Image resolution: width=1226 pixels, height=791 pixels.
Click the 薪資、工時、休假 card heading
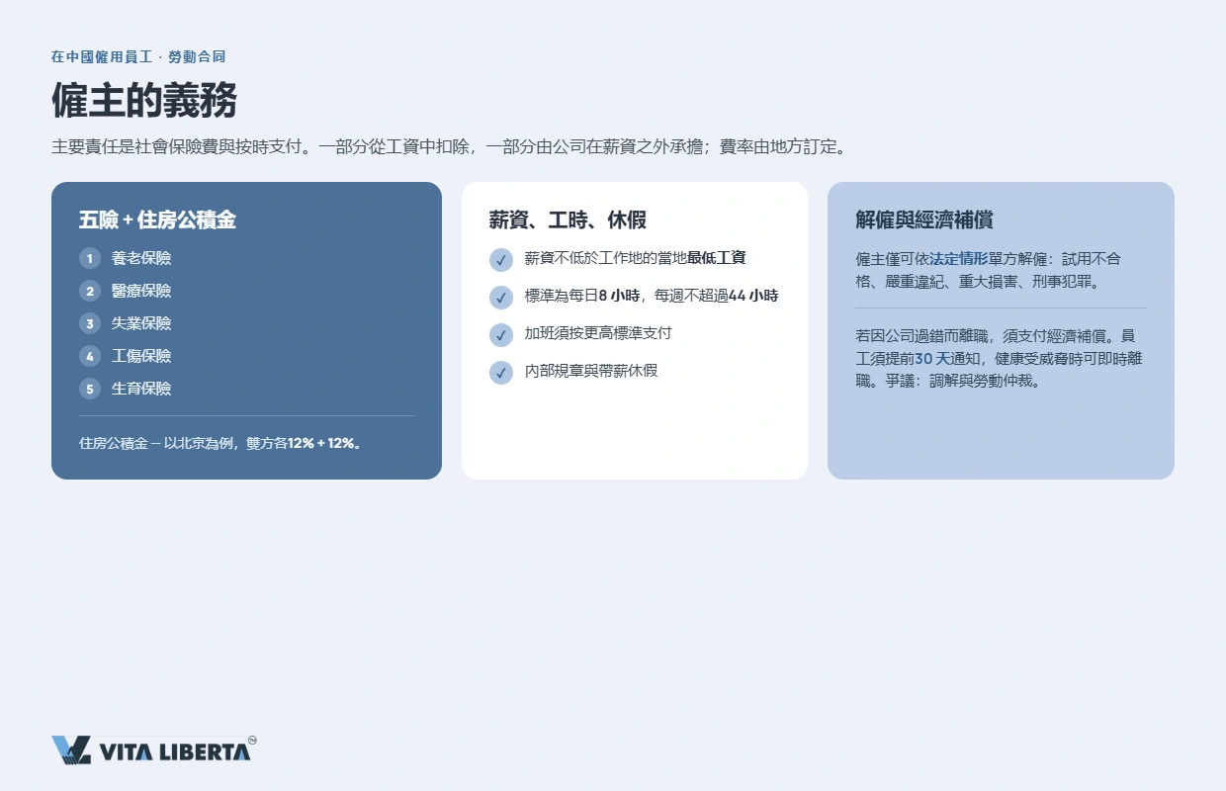pos(568,220)
